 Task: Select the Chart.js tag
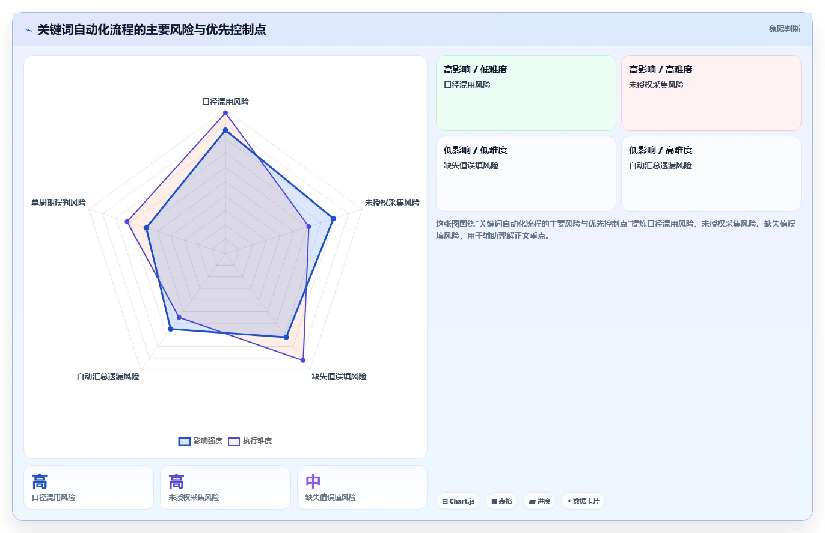tap(458, 501)
